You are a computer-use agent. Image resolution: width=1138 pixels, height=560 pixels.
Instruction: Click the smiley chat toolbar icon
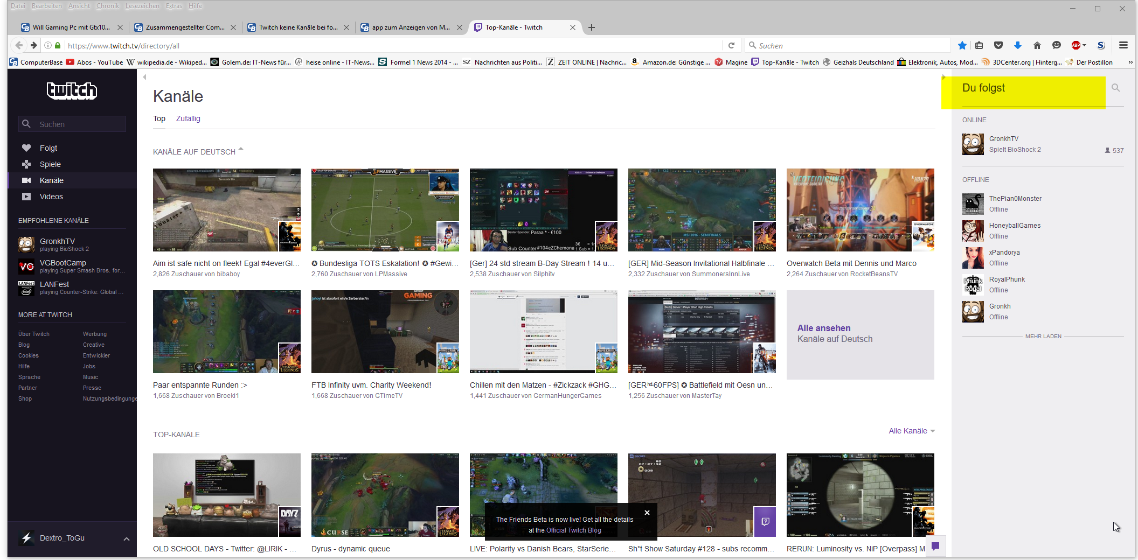coord(1056,45)
